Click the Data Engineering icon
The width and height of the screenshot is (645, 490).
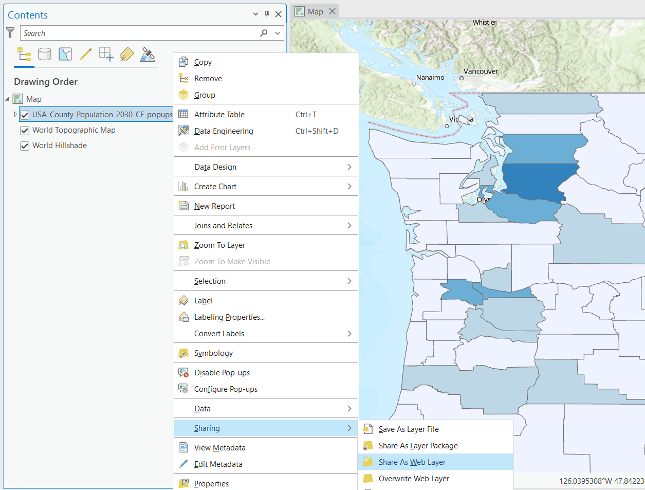tap(183, 131)
